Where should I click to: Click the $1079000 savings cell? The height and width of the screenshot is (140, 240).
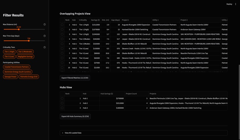point(95,29)
